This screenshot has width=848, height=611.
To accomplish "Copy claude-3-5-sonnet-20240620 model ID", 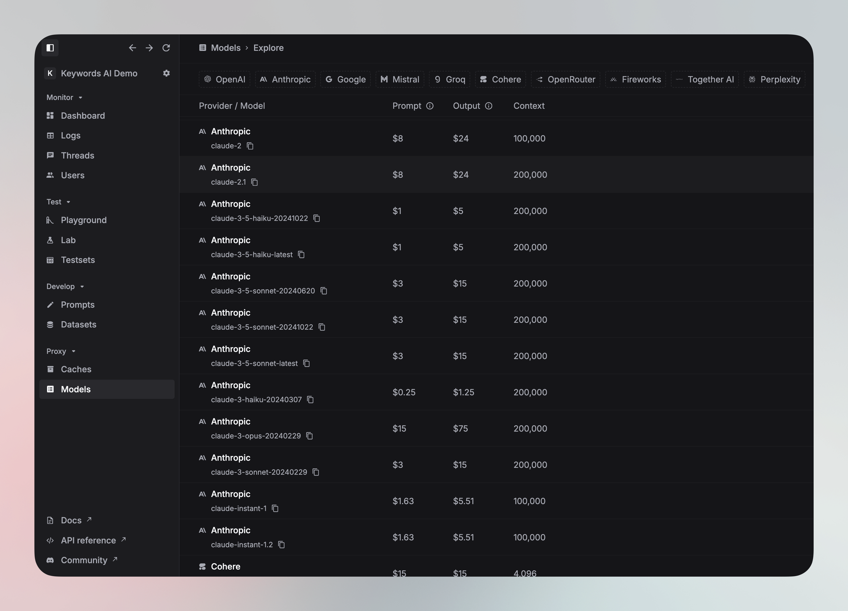I will click(x=324, y=291).
